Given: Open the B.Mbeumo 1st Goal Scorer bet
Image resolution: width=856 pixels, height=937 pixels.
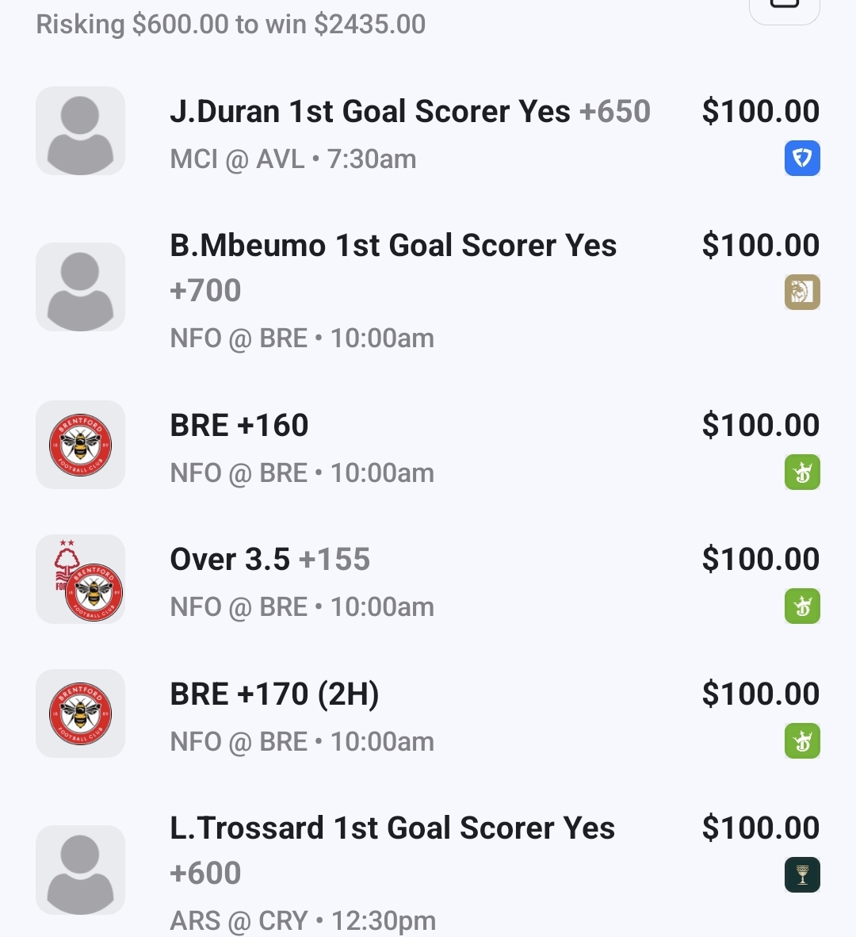Looking at the screenshot, I should [x=393, y=246].
